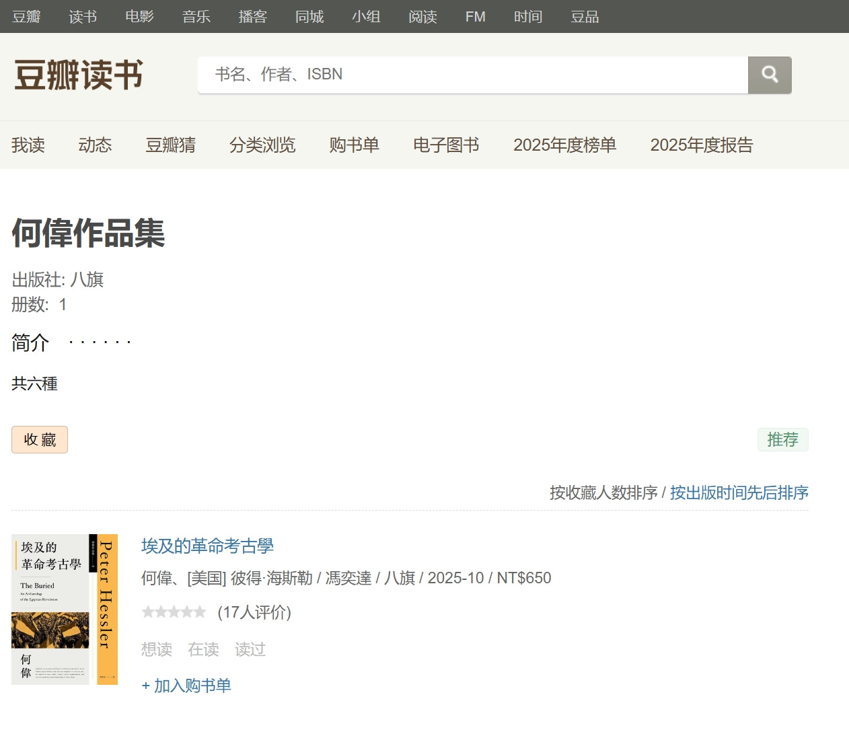Click the 何偉作品集 heading
Image resolution: width=849 pixels, height=736 pixels.
pos(88,233)
